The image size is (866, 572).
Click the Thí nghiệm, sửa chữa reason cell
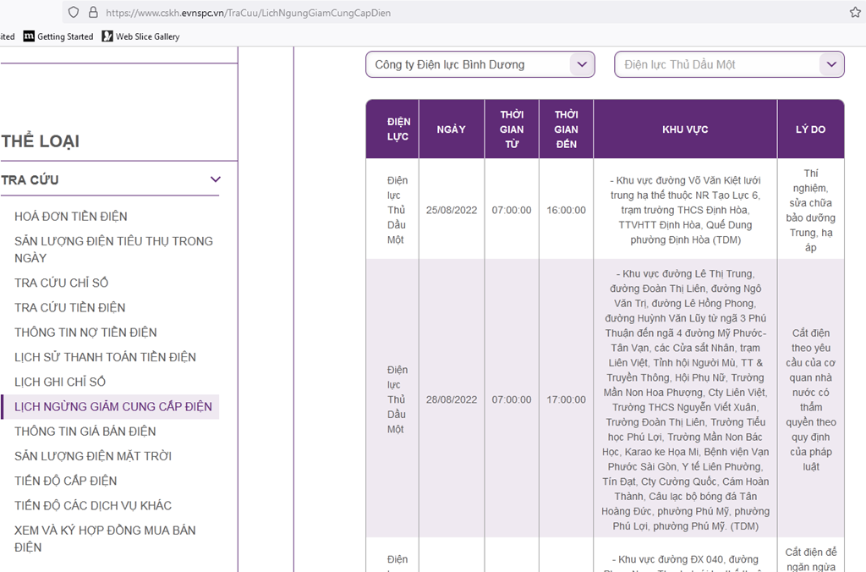pos(811,210)
